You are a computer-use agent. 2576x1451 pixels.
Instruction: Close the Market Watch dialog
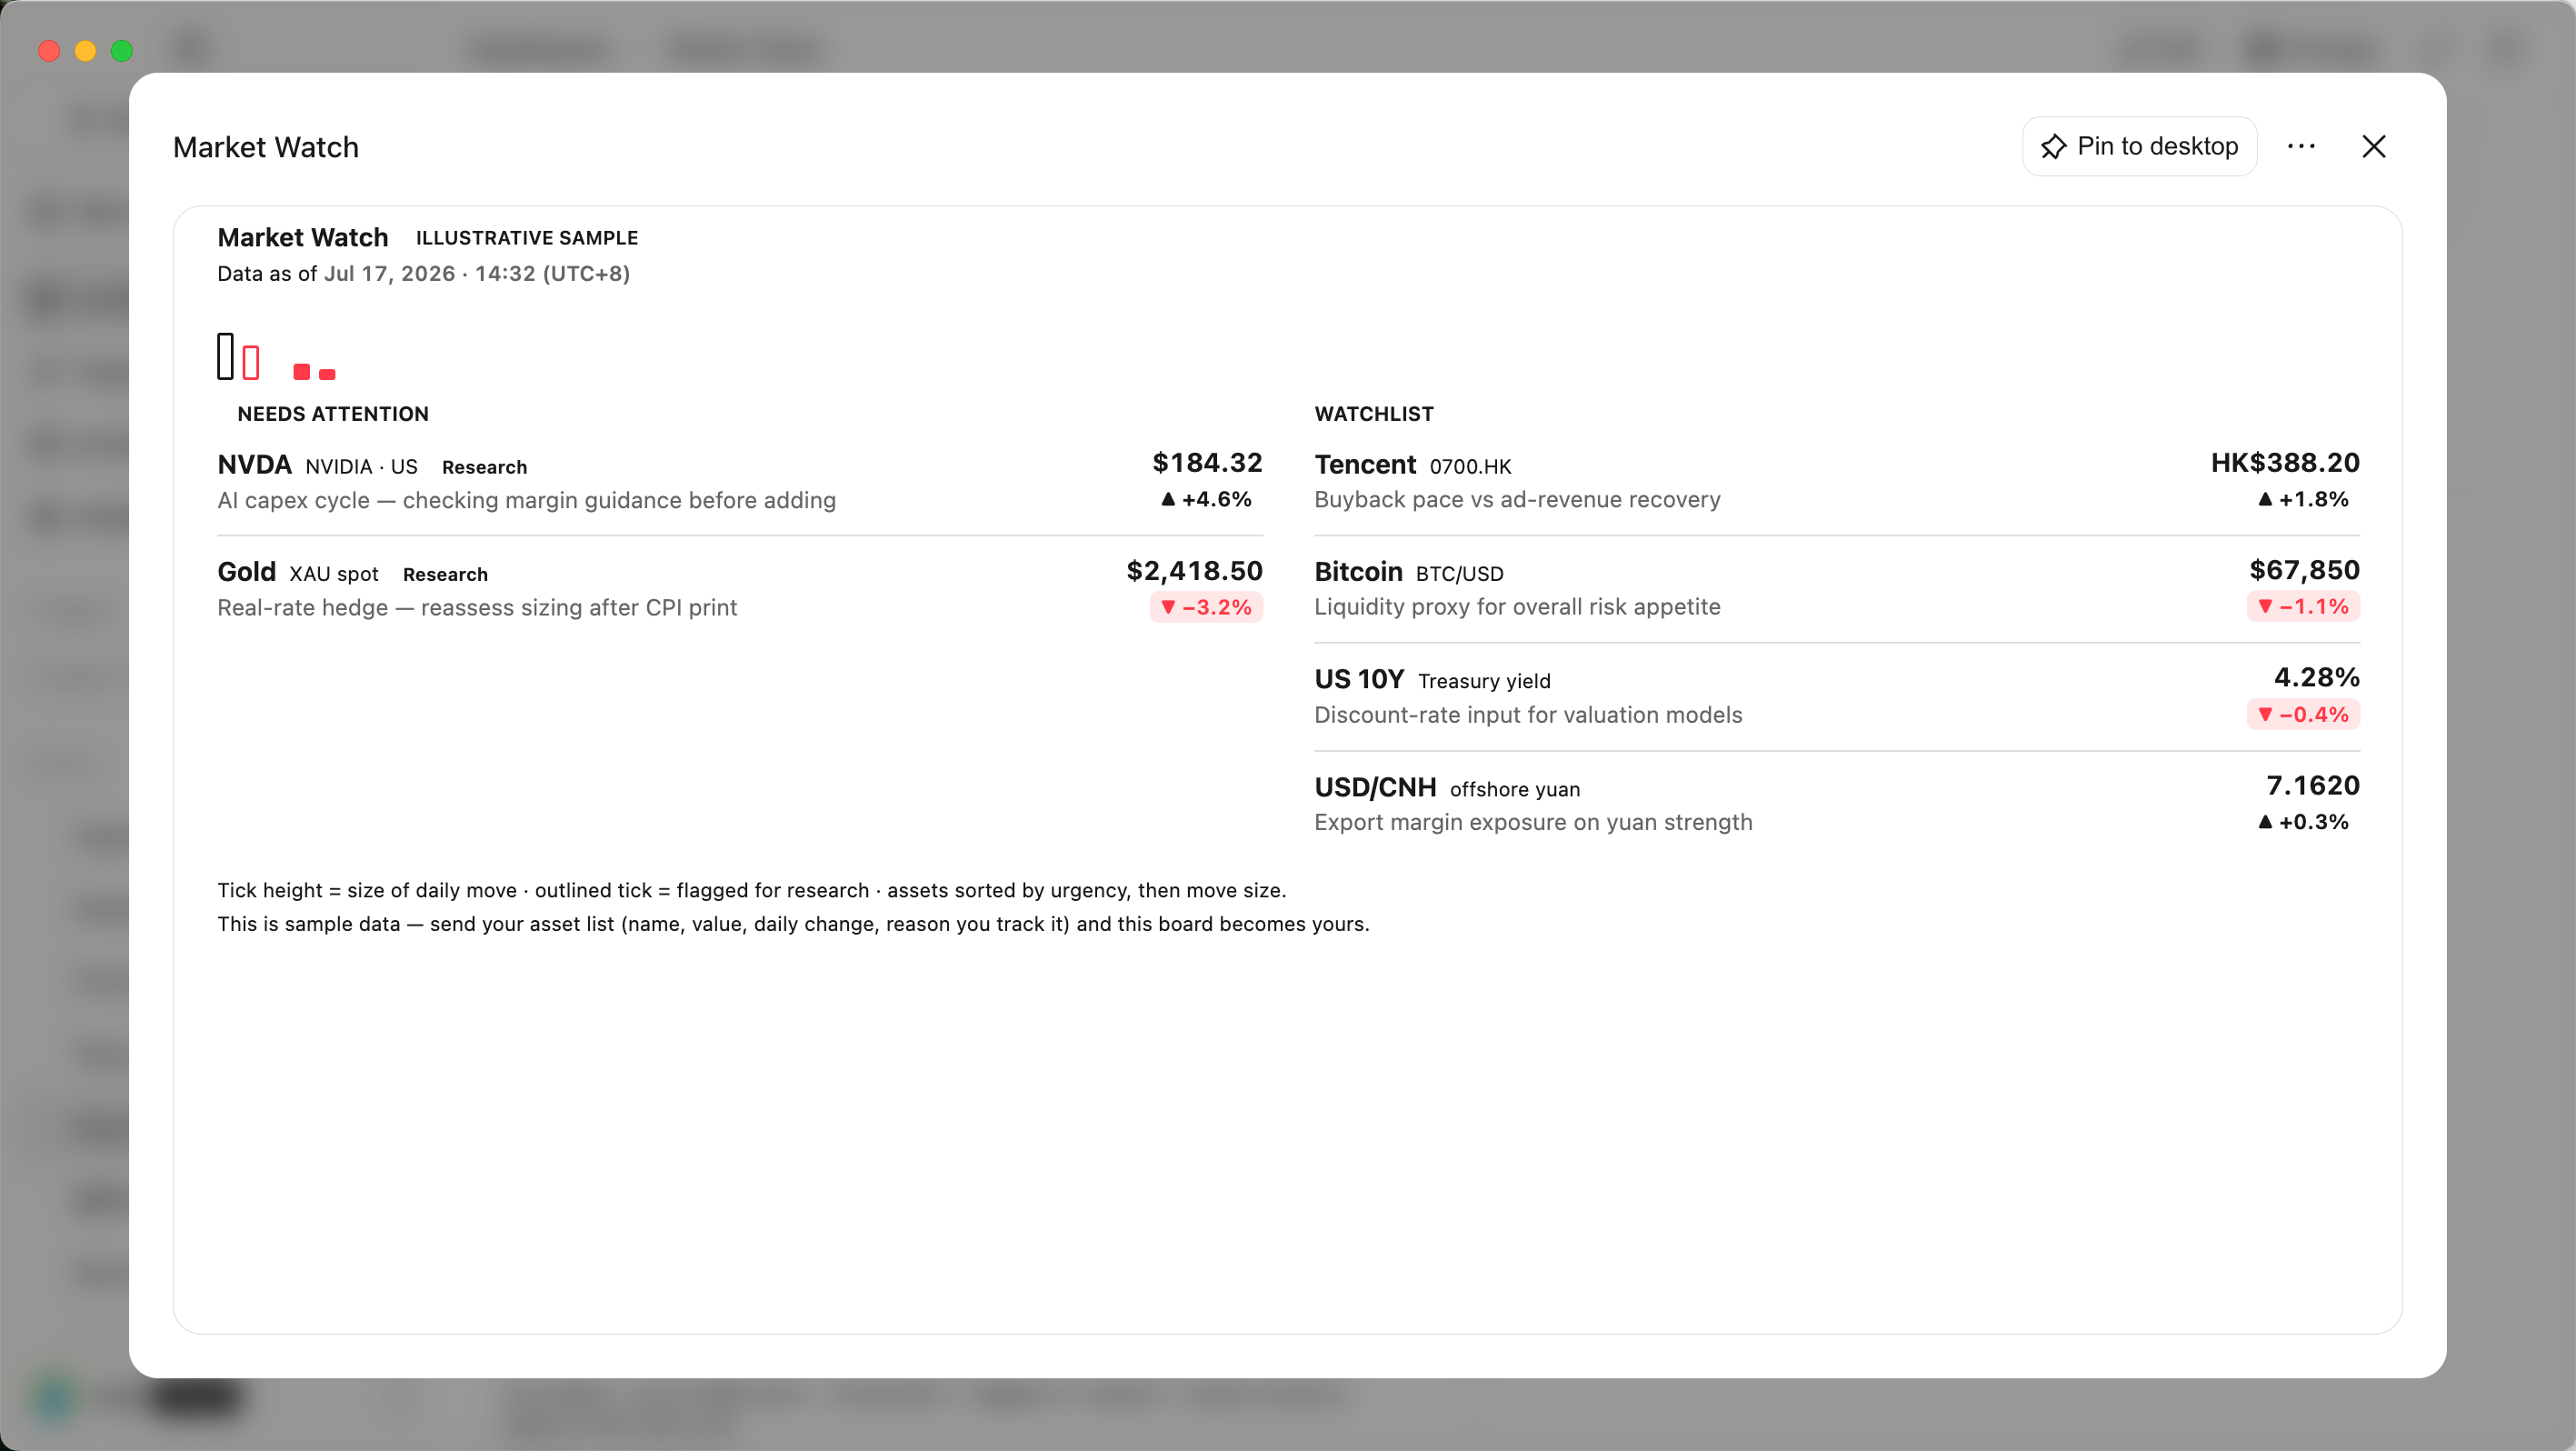tap(2374, 147)
